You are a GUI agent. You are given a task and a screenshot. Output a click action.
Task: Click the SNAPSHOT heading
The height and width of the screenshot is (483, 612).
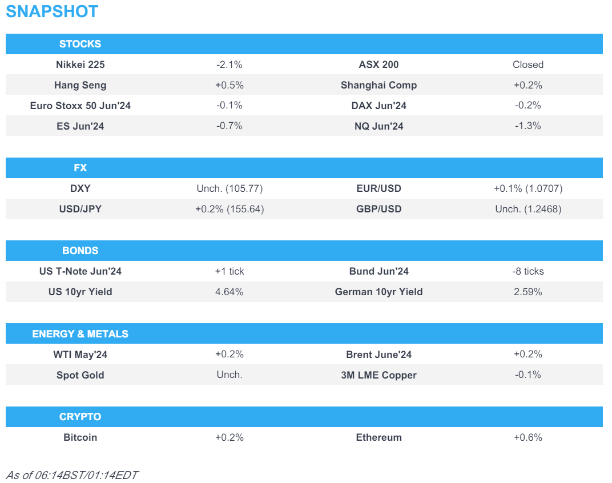[x=52, y=12]
